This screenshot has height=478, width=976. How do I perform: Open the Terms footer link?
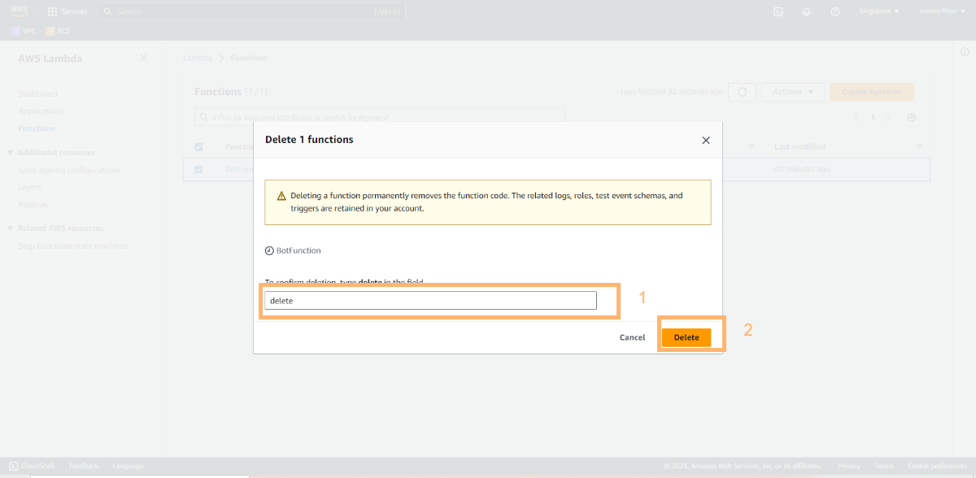(883, 466)
